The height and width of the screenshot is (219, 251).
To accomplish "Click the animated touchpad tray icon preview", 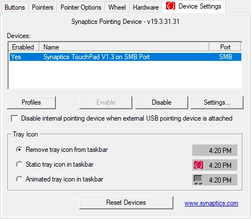I will coord(198,180).
